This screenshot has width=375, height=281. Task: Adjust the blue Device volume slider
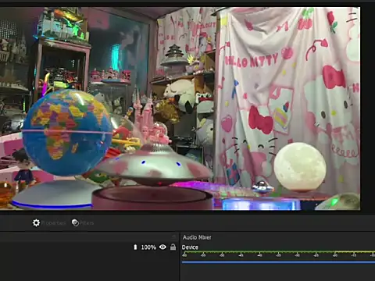click(x=278, y=262)
